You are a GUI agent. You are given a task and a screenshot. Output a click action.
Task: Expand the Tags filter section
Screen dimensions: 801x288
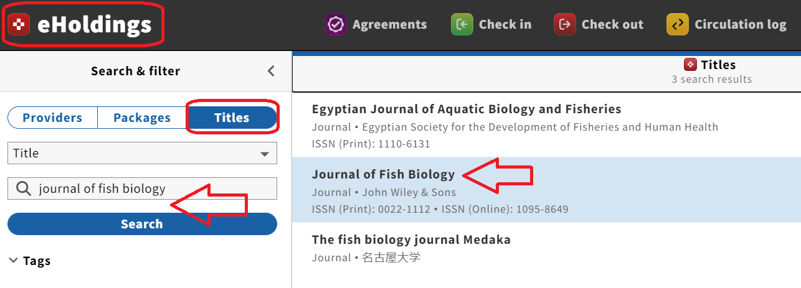point(29,261)
